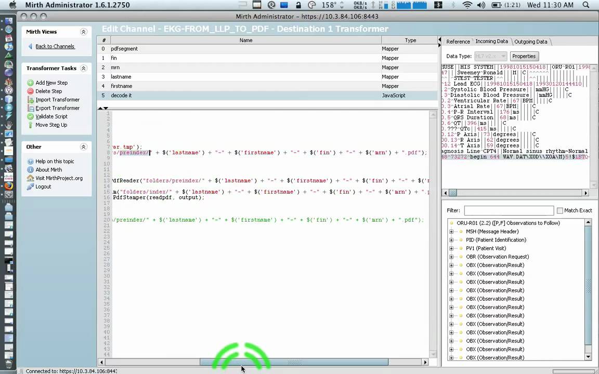The image size is (599, 374).
Task: Click the Delete Step red icon
Action: 31,91
